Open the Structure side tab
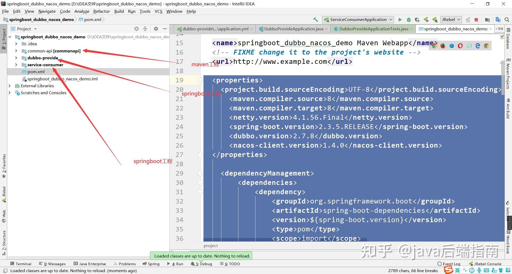The image size is (512, 274). click(4, 243)
